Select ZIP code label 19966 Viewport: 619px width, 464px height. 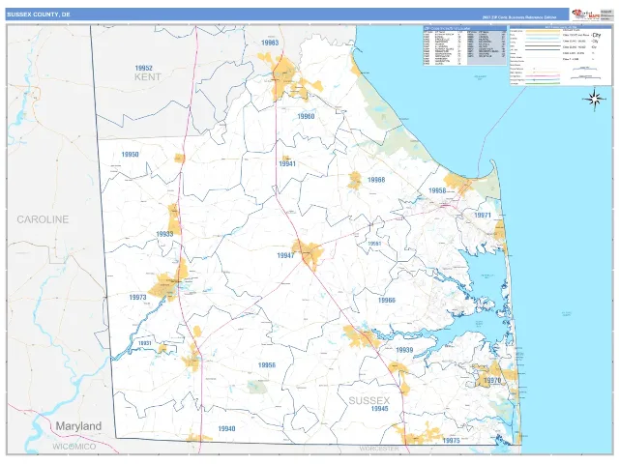point(387,300)
